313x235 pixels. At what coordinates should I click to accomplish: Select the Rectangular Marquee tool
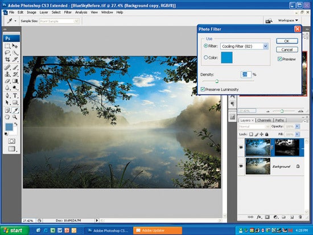point(7,46)
